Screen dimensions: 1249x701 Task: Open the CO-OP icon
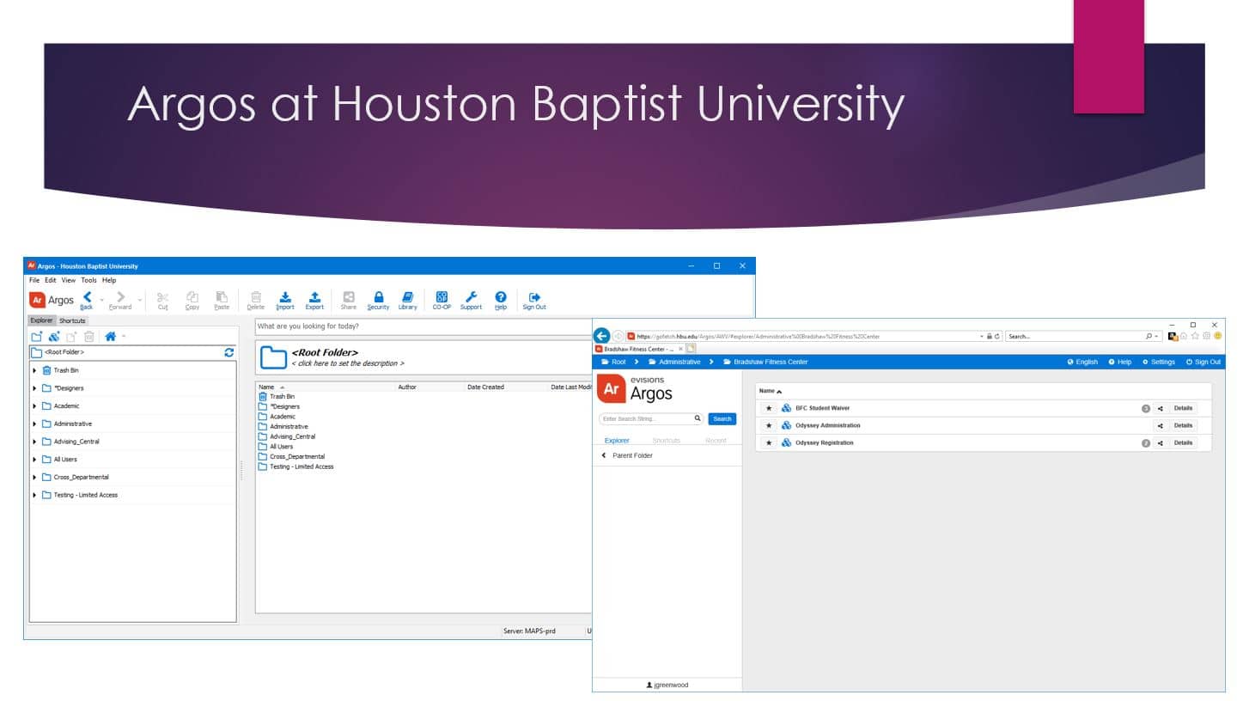coord(442,296)
